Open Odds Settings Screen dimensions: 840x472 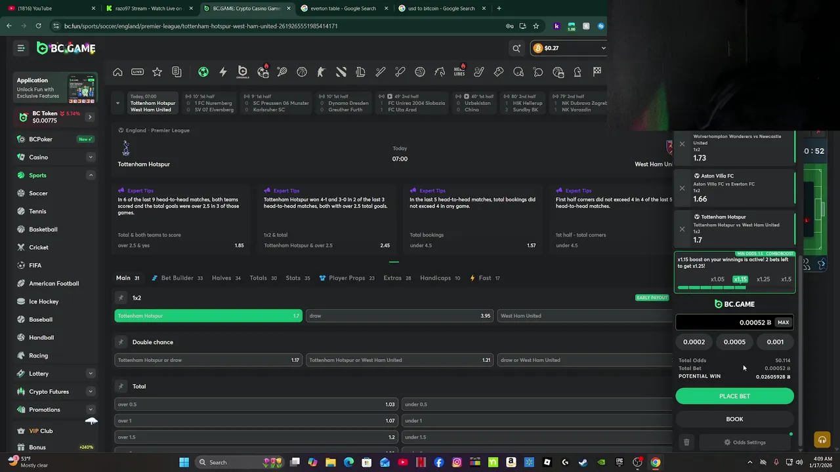pos(745,442)
